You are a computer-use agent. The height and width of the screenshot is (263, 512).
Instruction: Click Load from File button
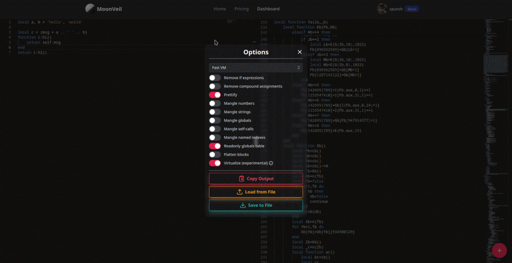256,192
